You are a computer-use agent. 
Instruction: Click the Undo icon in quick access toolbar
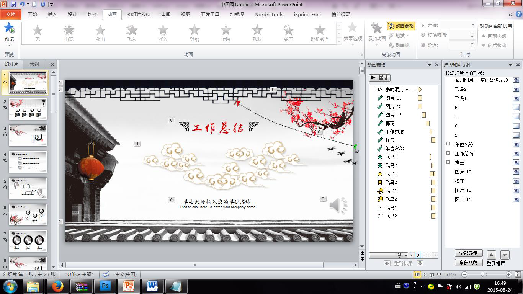[x=22, y=4]
